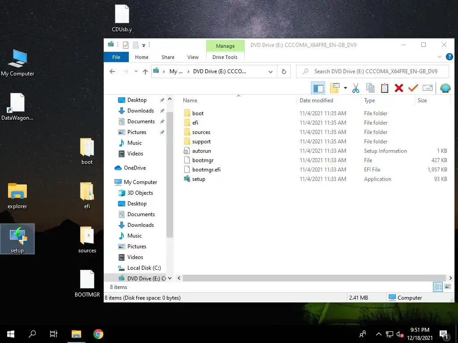This screenshot has height=343, width=458.
Task: Open the Recent locations dropdown arrow
Action: click(x=136, y=71)
